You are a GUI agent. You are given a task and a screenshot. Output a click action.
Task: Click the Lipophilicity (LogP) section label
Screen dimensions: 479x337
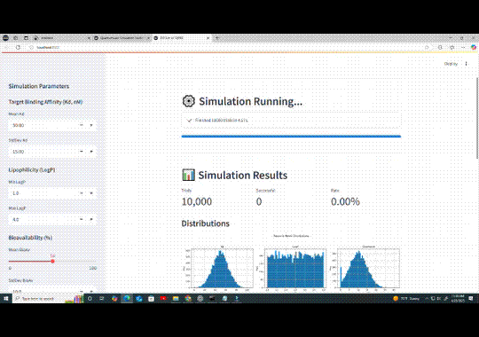[x=32, y=170]
